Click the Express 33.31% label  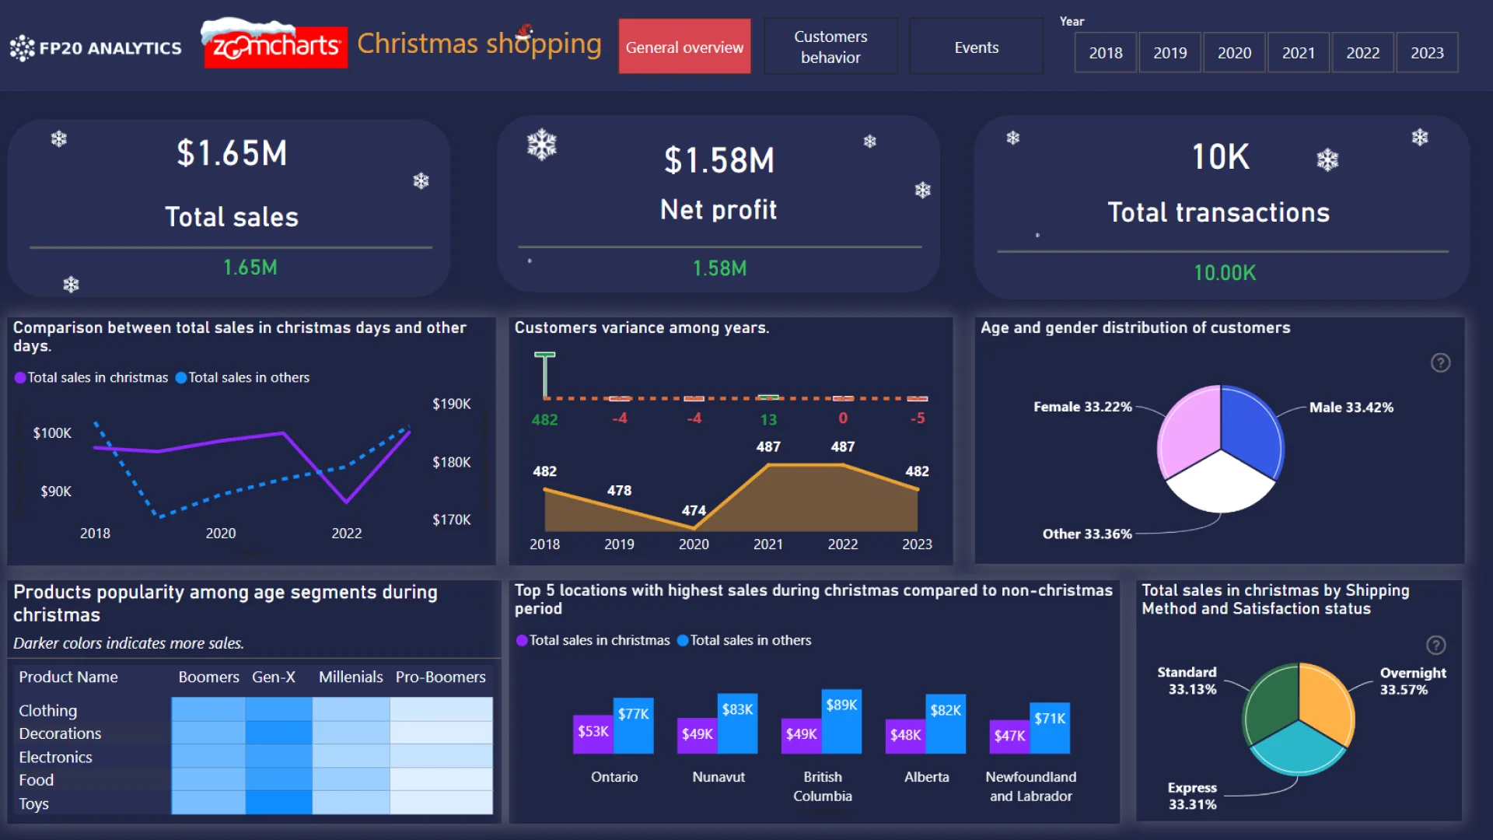pos(1192,796)
